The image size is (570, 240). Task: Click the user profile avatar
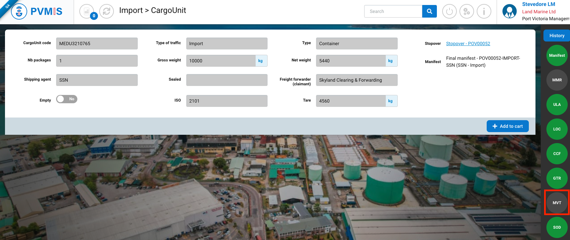coord(509,12)
